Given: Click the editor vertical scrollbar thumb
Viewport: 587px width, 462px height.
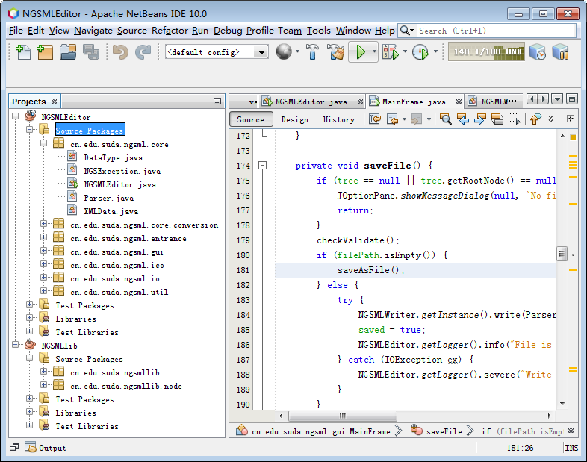Looking at the screenshot, I should 562,254.
